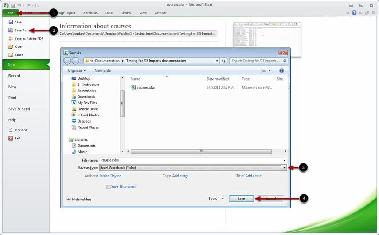Select the Music library
The image size is (379, 235).
[x=79, y=152]
